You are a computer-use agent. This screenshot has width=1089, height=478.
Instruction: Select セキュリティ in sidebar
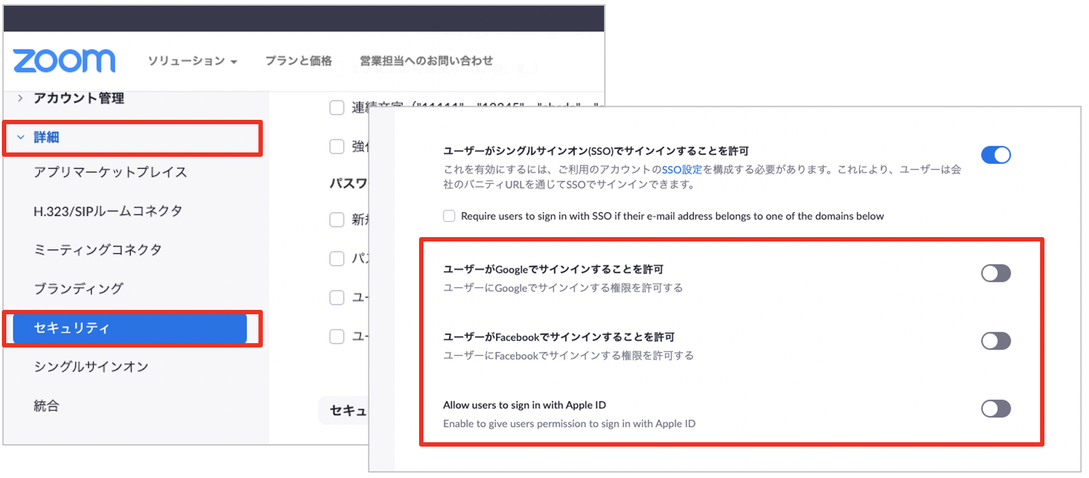tap(130, 328)
